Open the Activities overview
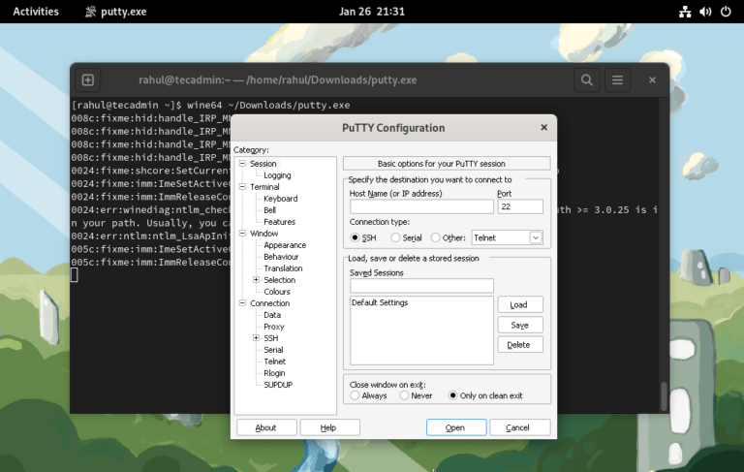Image resolution: width=744 pixels, height=472 pixels. point(35,12)
